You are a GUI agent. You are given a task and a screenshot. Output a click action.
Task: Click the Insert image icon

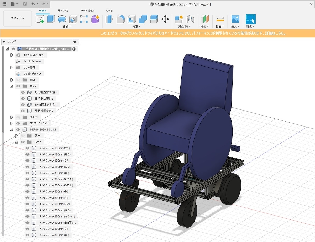[235, 19]
